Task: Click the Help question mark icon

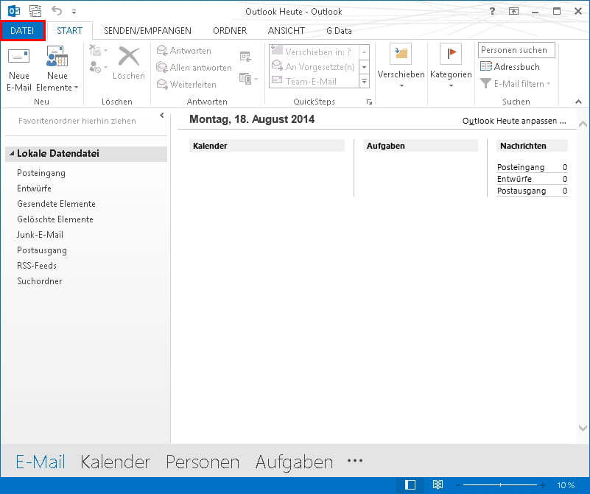Action: 492,11
